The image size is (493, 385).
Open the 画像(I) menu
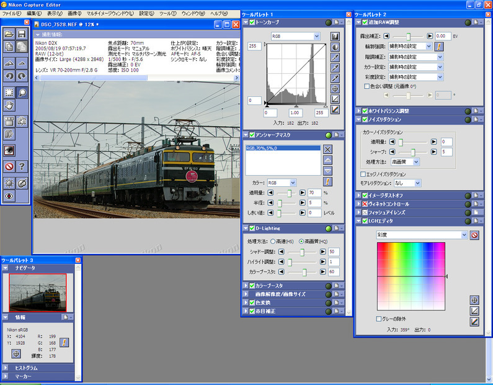[74, 14]
